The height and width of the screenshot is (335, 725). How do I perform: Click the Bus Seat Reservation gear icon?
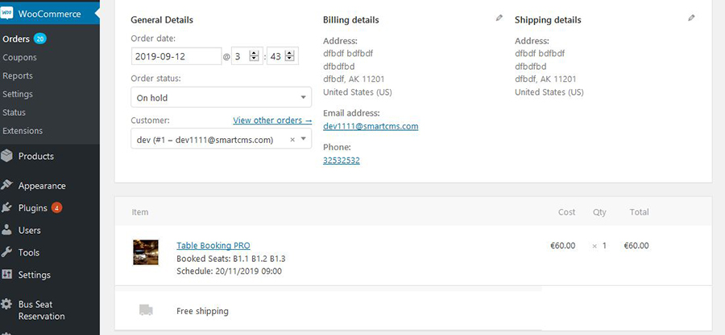[x=7, y=305]
